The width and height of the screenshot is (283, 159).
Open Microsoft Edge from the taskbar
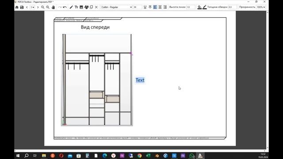105,155
